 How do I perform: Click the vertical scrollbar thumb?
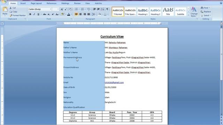(222, 54)
